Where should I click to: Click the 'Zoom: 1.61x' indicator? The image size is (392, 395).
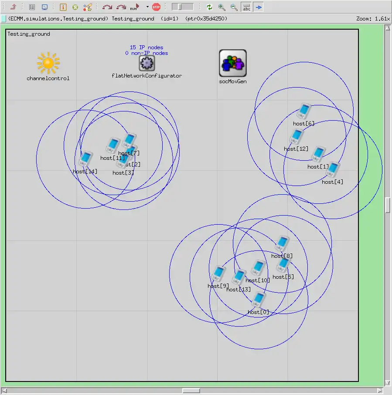click(373, 19)
